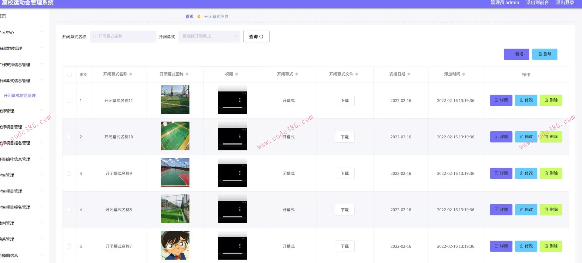The width and height of the screenshot is (582, 263).
Task: Select all rows with header checkbox
Action: 69,74
